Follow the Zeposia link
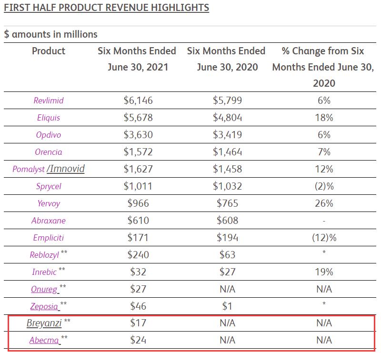Viewport: 381px width, 353px height. point(44,306)
